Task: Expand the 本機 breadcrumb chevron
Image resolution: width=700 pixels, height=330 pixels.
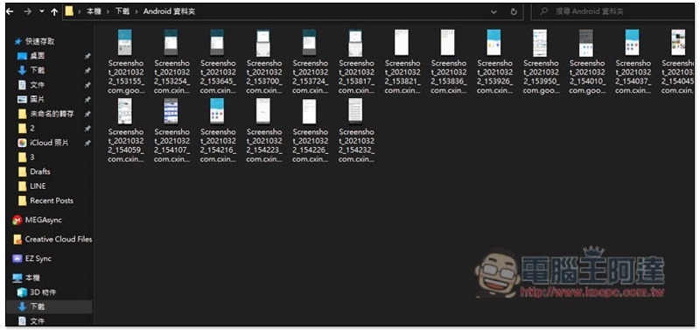Action: point(108,12)
